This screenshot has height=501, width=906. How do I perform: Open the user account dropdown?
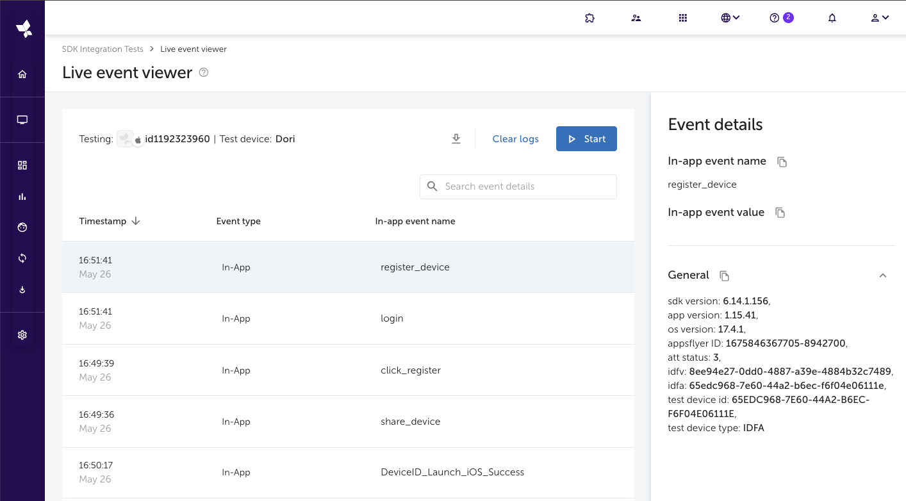coord(880,18)
